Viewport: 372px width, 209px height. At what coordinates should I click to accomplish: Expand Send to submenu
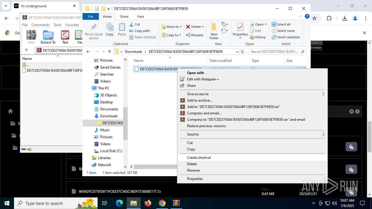click(323, 134)
